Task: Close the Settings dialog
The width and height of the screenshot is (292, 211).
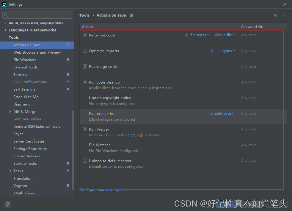Action: click(x=285, y=4)
